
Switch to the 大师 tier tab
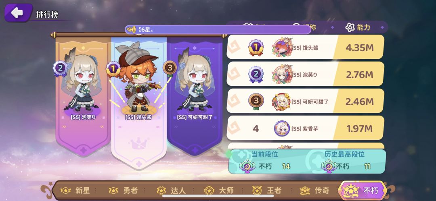click(x=219, y=191)
